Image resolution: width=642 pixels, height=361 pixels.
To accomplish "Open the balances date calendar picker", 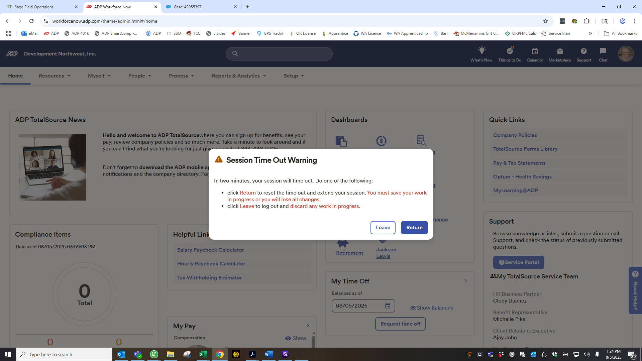I will click(x=388, y=306).
